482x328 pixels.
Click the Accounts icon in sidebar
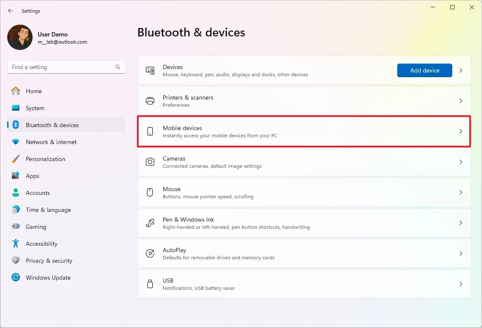pos(16,193)
